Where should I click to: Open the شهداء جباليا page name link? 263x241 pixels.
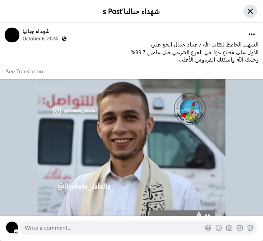click(x=36, y=31)
